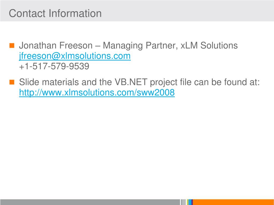This screenshot has width=274, height=205.
Task: Click the xLM Solutions company name
Action: tap(209, 45)
